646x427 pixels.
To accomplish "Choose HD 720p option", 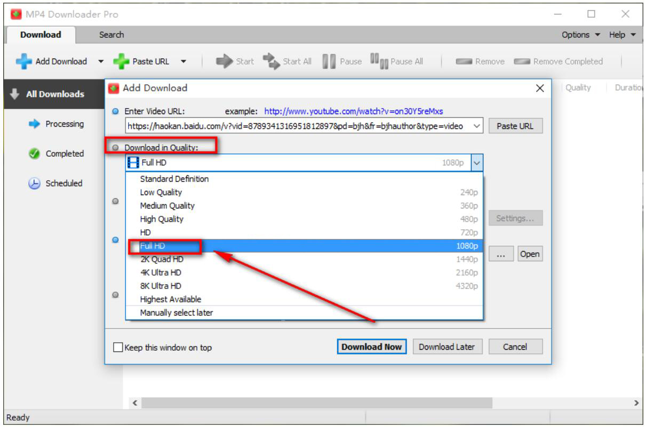I will pos(304,232).
